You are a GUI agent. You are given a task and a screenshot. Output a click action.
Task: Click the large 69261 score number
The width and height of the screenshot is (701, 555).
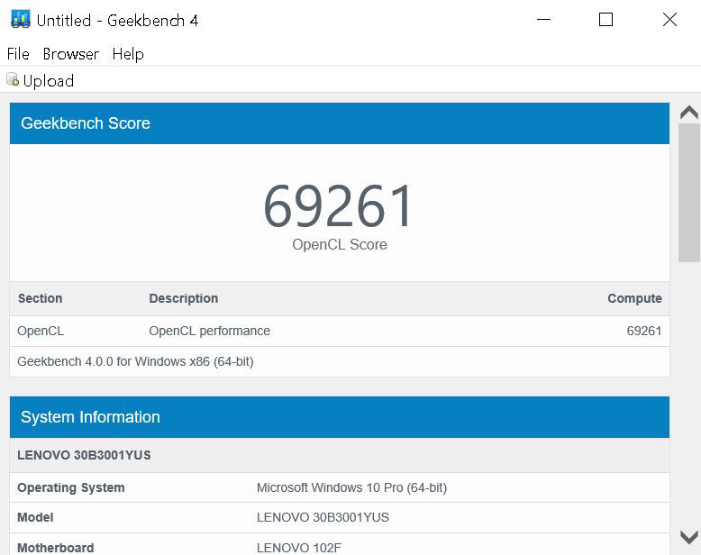tap(339, 206)
